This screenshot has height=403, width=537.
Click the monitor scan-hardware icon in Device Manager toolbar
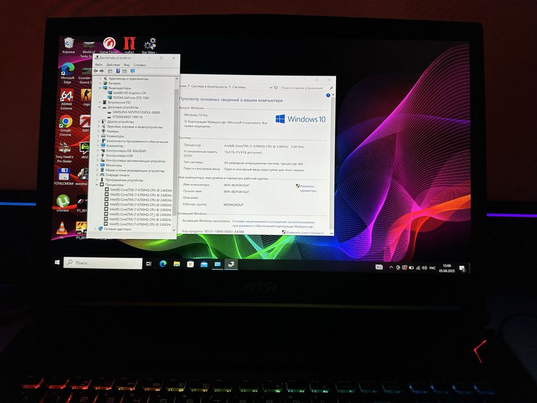pos(132,71)
